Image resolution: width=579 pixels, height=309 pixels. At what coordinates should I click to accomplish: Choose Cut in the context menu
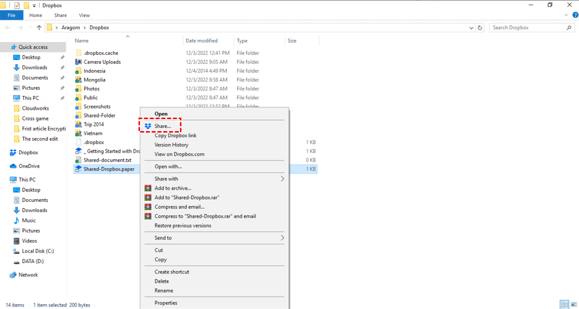point(159,250)
